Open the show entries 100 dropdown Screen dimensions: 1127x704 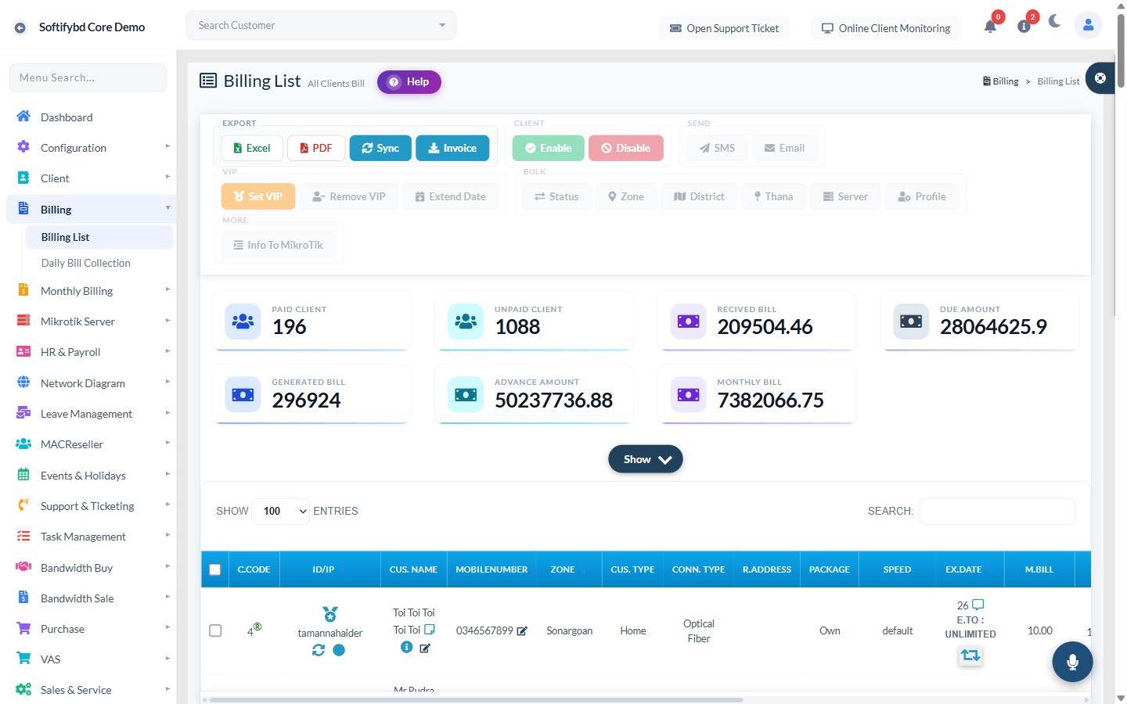pos(283,511)
